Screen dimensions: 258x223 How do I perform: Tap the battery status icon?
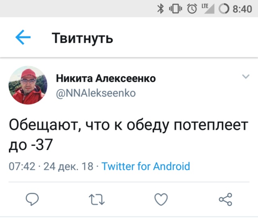[224, 8]
